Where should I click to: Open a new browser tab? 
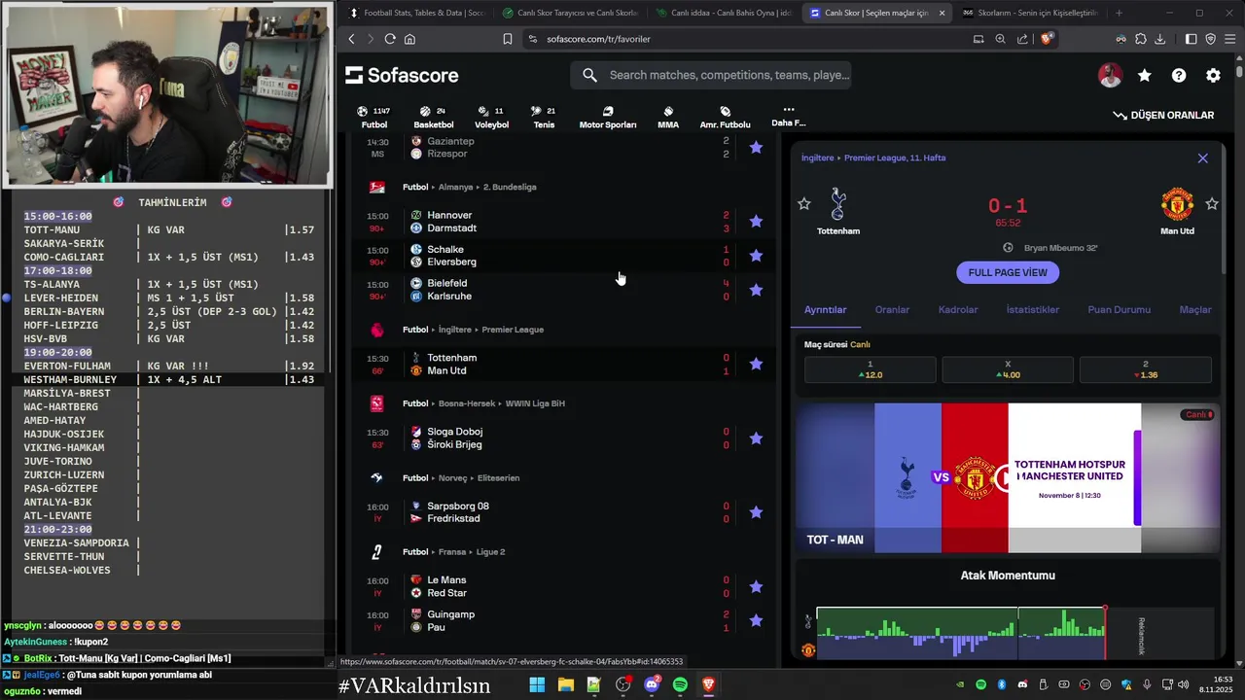click(x=1119, y=13)
